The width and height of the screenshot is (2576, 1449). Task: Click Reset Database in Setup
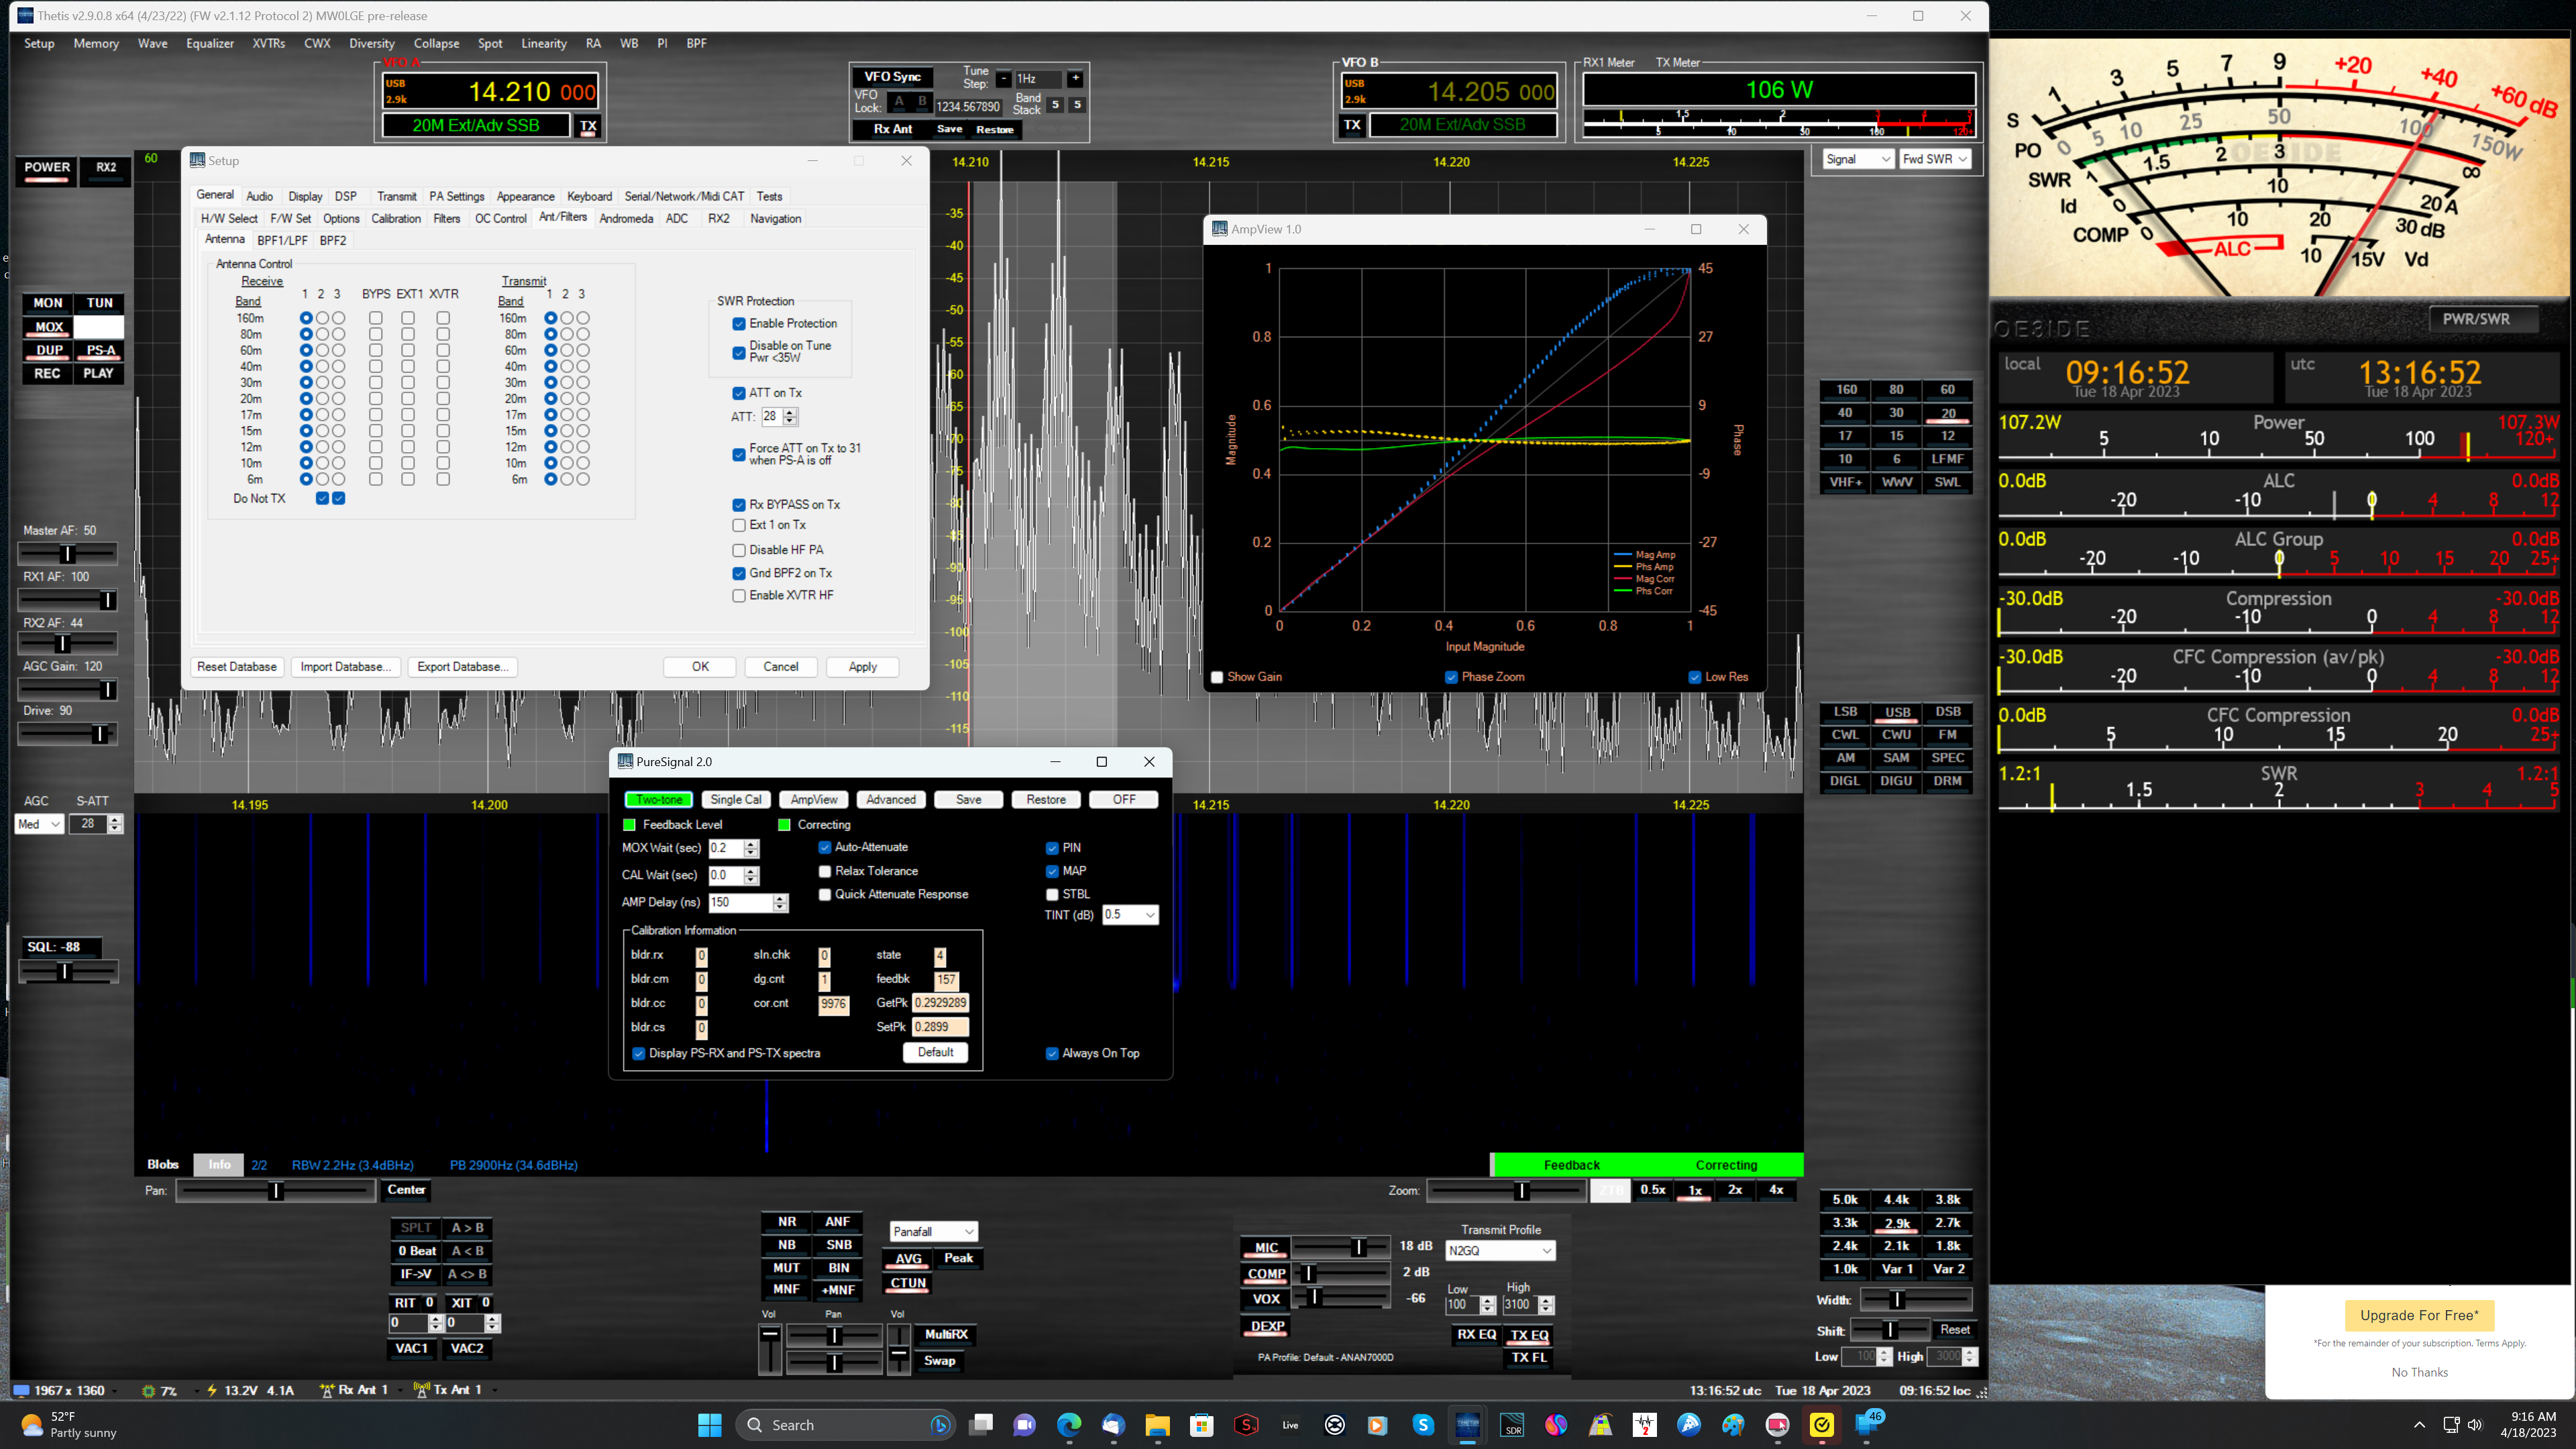[237, 667]
